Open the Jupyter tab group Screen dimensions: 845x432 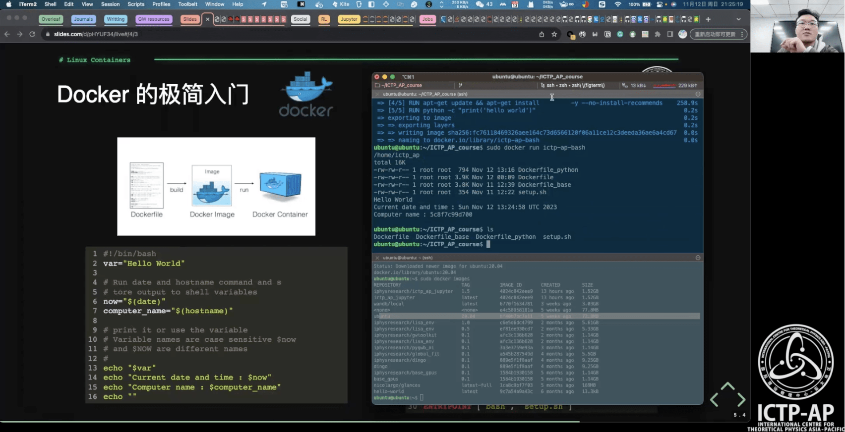(x=349, y=19)
